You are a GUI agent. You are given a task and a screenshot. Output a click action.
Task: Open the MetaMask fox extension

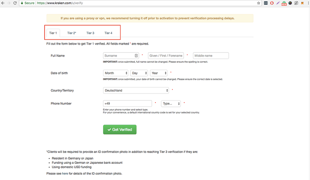coord(302,3)
